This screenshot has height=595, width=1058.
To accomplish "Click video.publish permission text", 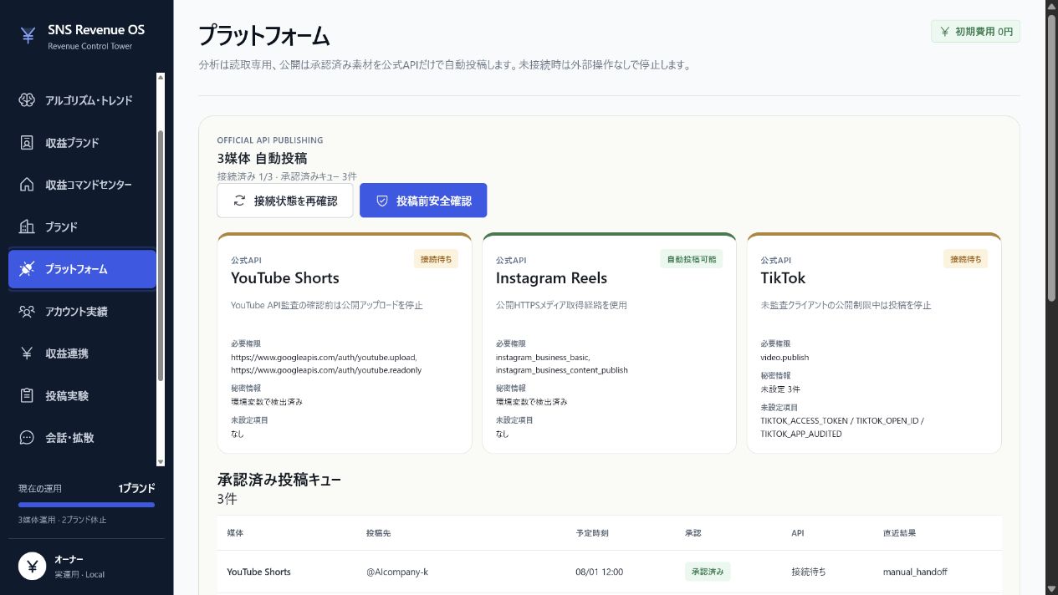I will (x=785, y=357).
